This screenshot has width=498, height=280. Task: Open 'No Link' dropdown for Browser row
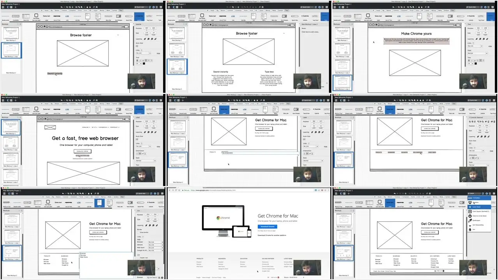click(x=155, y=242)
